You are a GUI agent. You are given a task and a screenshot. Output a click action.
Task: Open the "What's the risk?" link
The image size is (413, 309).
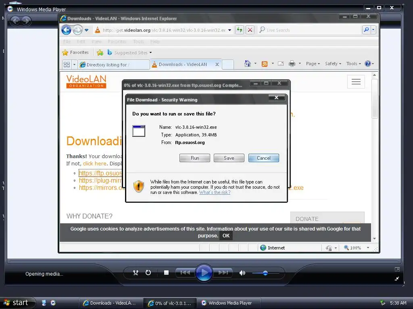[215, 192]
